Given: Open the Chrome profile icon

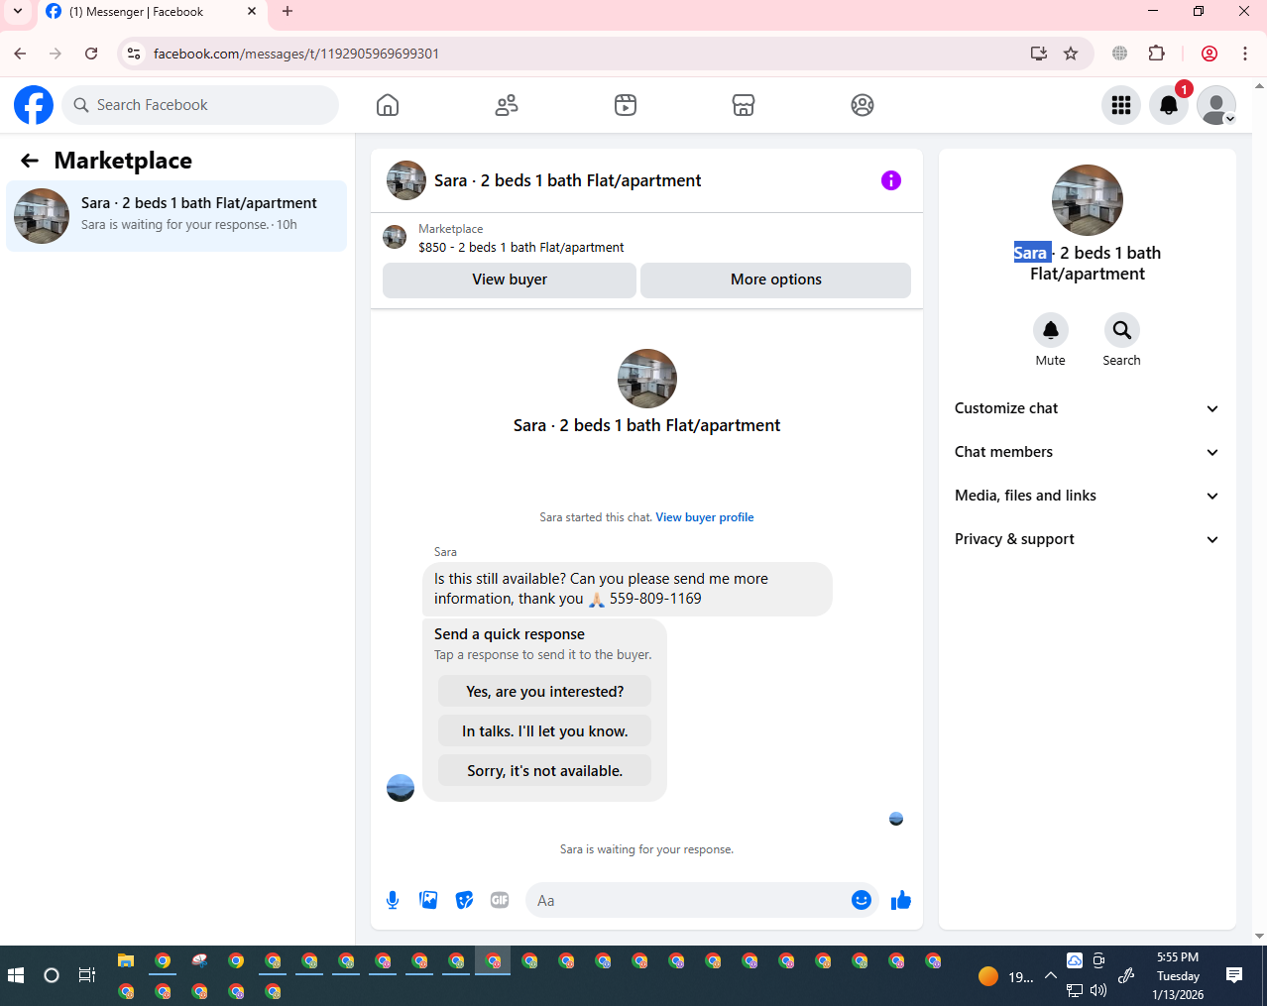Looking at the screenshot, I should [x=1209, y=54].
